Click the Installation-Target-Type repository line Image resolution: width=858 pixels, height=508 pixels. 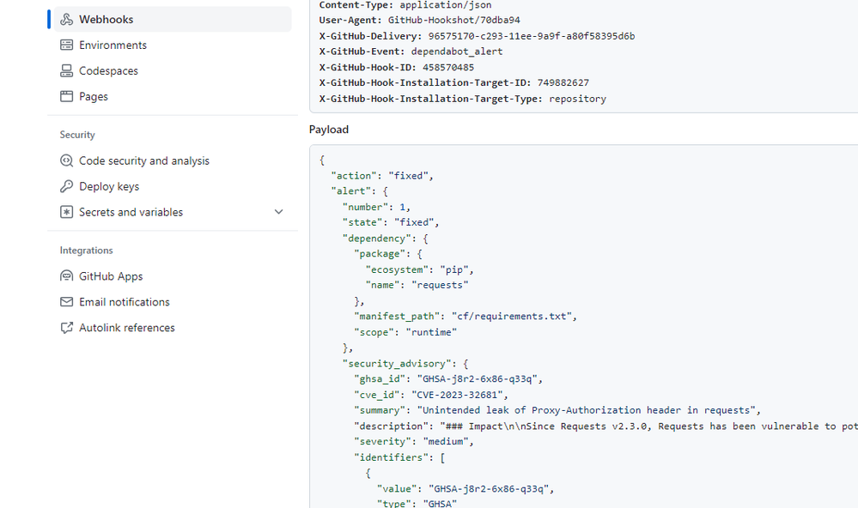tap(463, 99)
